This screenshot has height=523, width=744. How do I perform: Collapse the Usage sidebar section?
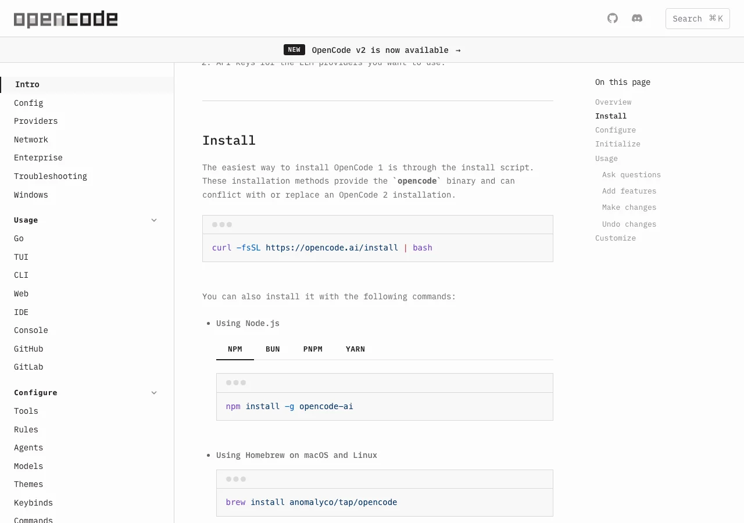86,220
